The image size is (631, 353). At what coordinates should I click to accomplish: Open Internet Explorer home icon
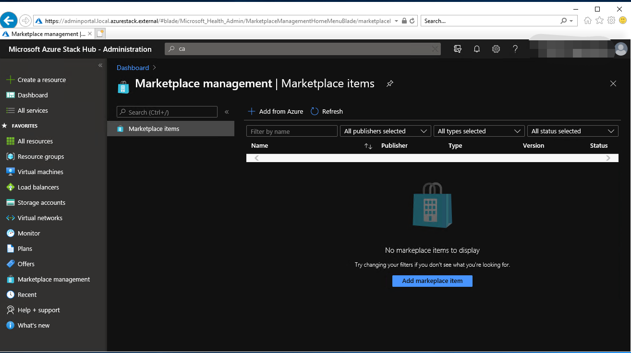click(588, 21)
